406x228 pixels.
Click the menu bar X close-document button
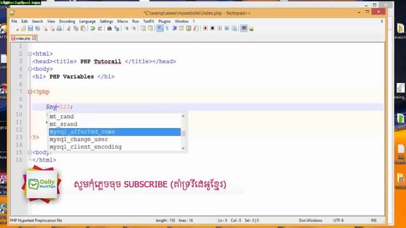coord(382,21)
